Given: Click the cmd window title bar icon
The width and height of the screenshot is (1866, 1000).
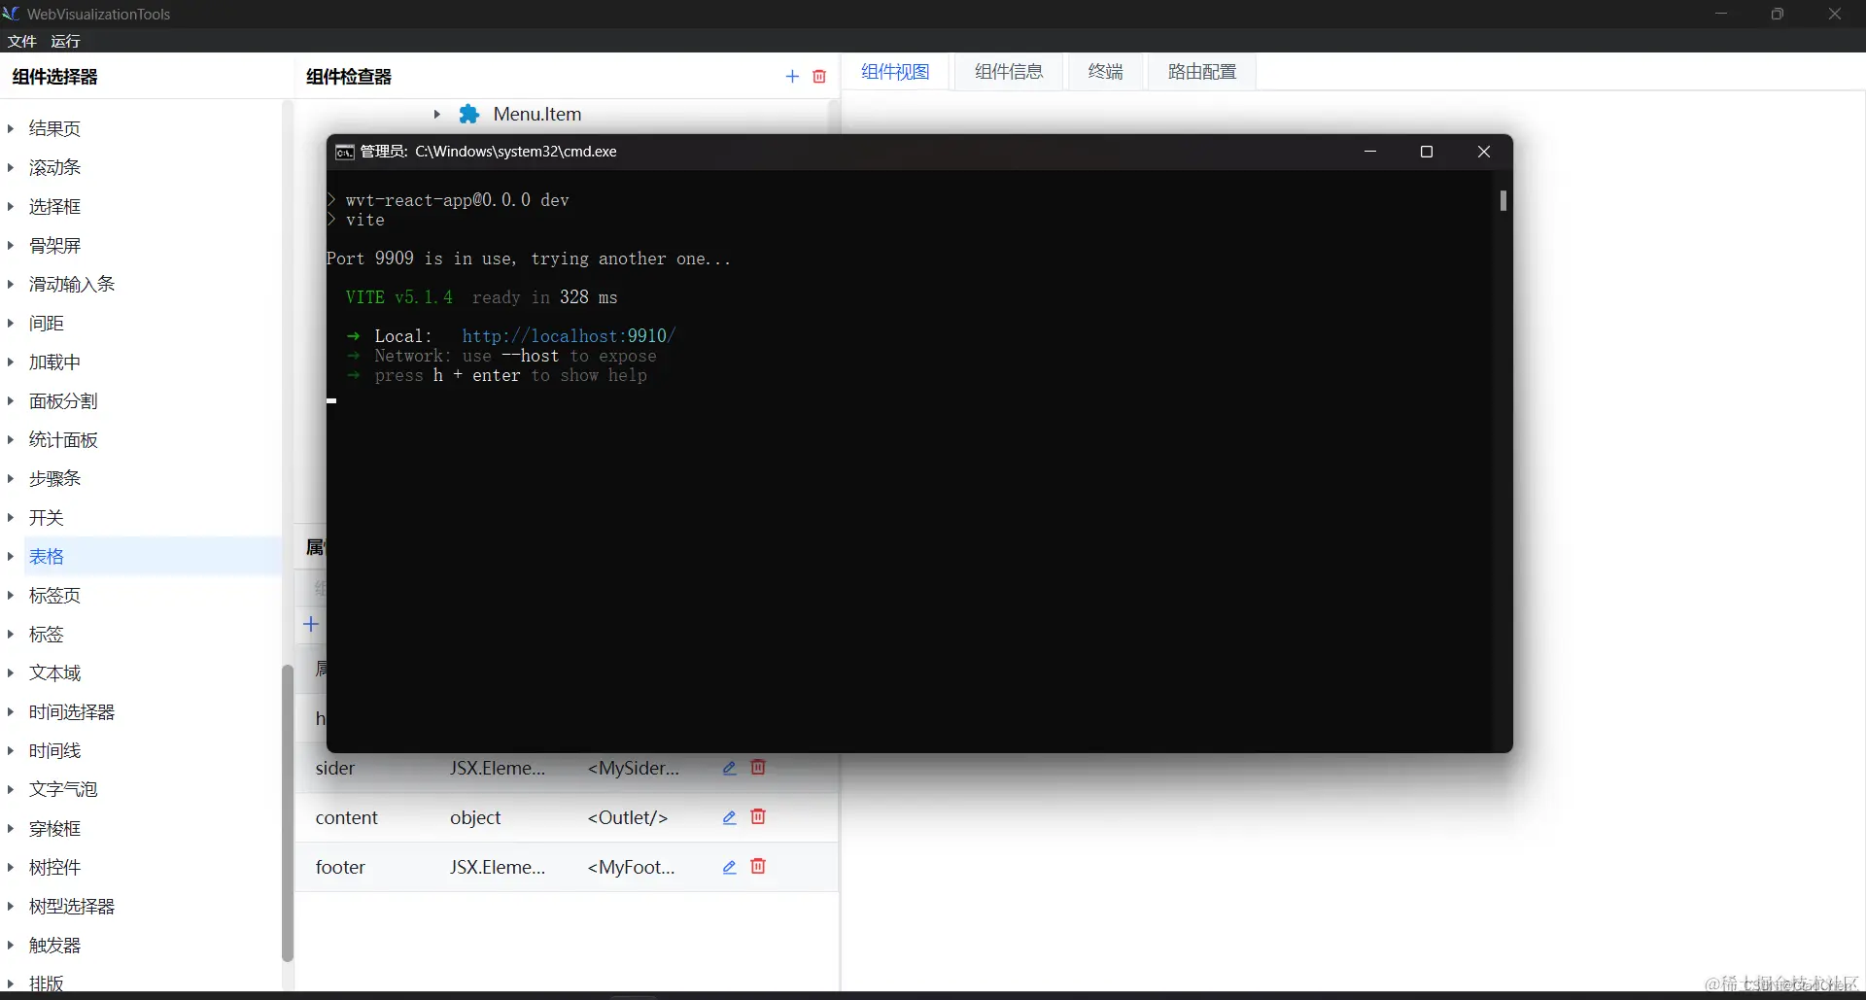Looking at the screenshot, I should (344, 152).
